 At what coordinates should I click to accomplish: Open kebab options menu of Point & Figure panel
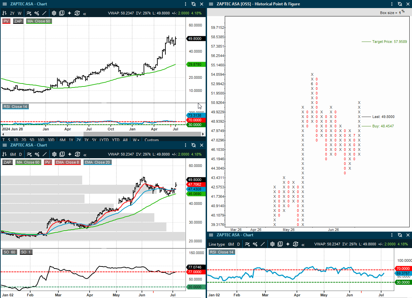[x=392, y=4]
